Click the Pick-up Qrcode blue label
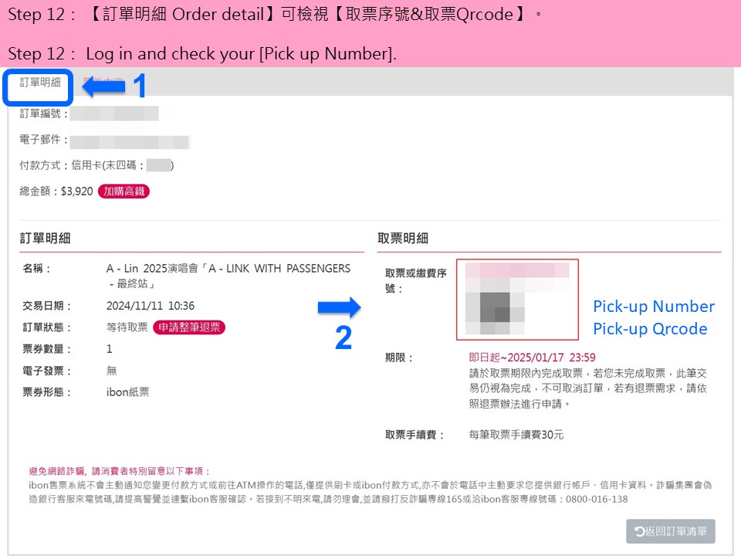Screen dimensions: 741x556 pyautogui.click(x=650, y=329)
